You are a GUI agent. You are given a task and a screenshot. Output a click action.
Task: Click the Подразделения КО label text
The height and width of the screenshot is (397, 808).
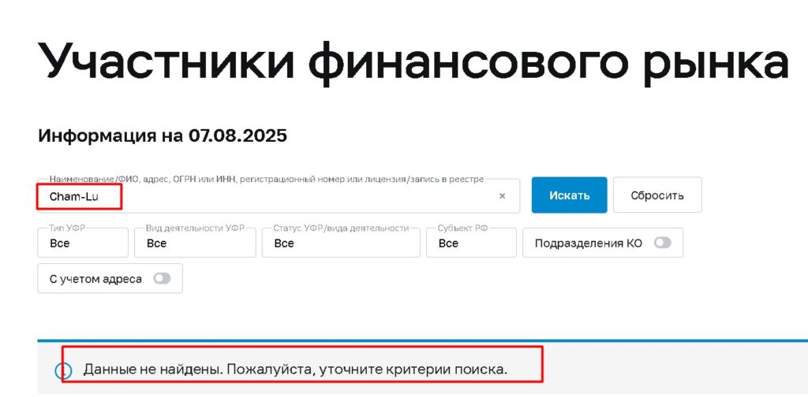coord(588,243)
